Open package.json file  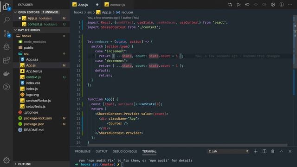tap(41, 124)
